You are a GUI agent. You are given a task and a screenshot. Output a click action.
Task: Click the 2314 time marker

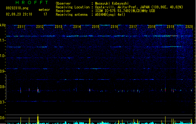77,27
